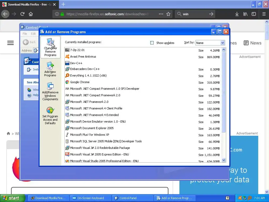Select Microsoft Visual Studio 2005 Professional Edition row
Image resolution: width=269 pixels, height=202 pixels.
143,161
